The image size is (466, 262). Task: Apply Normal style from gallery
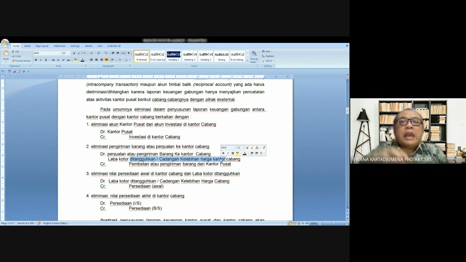click(x=141, y=56)
